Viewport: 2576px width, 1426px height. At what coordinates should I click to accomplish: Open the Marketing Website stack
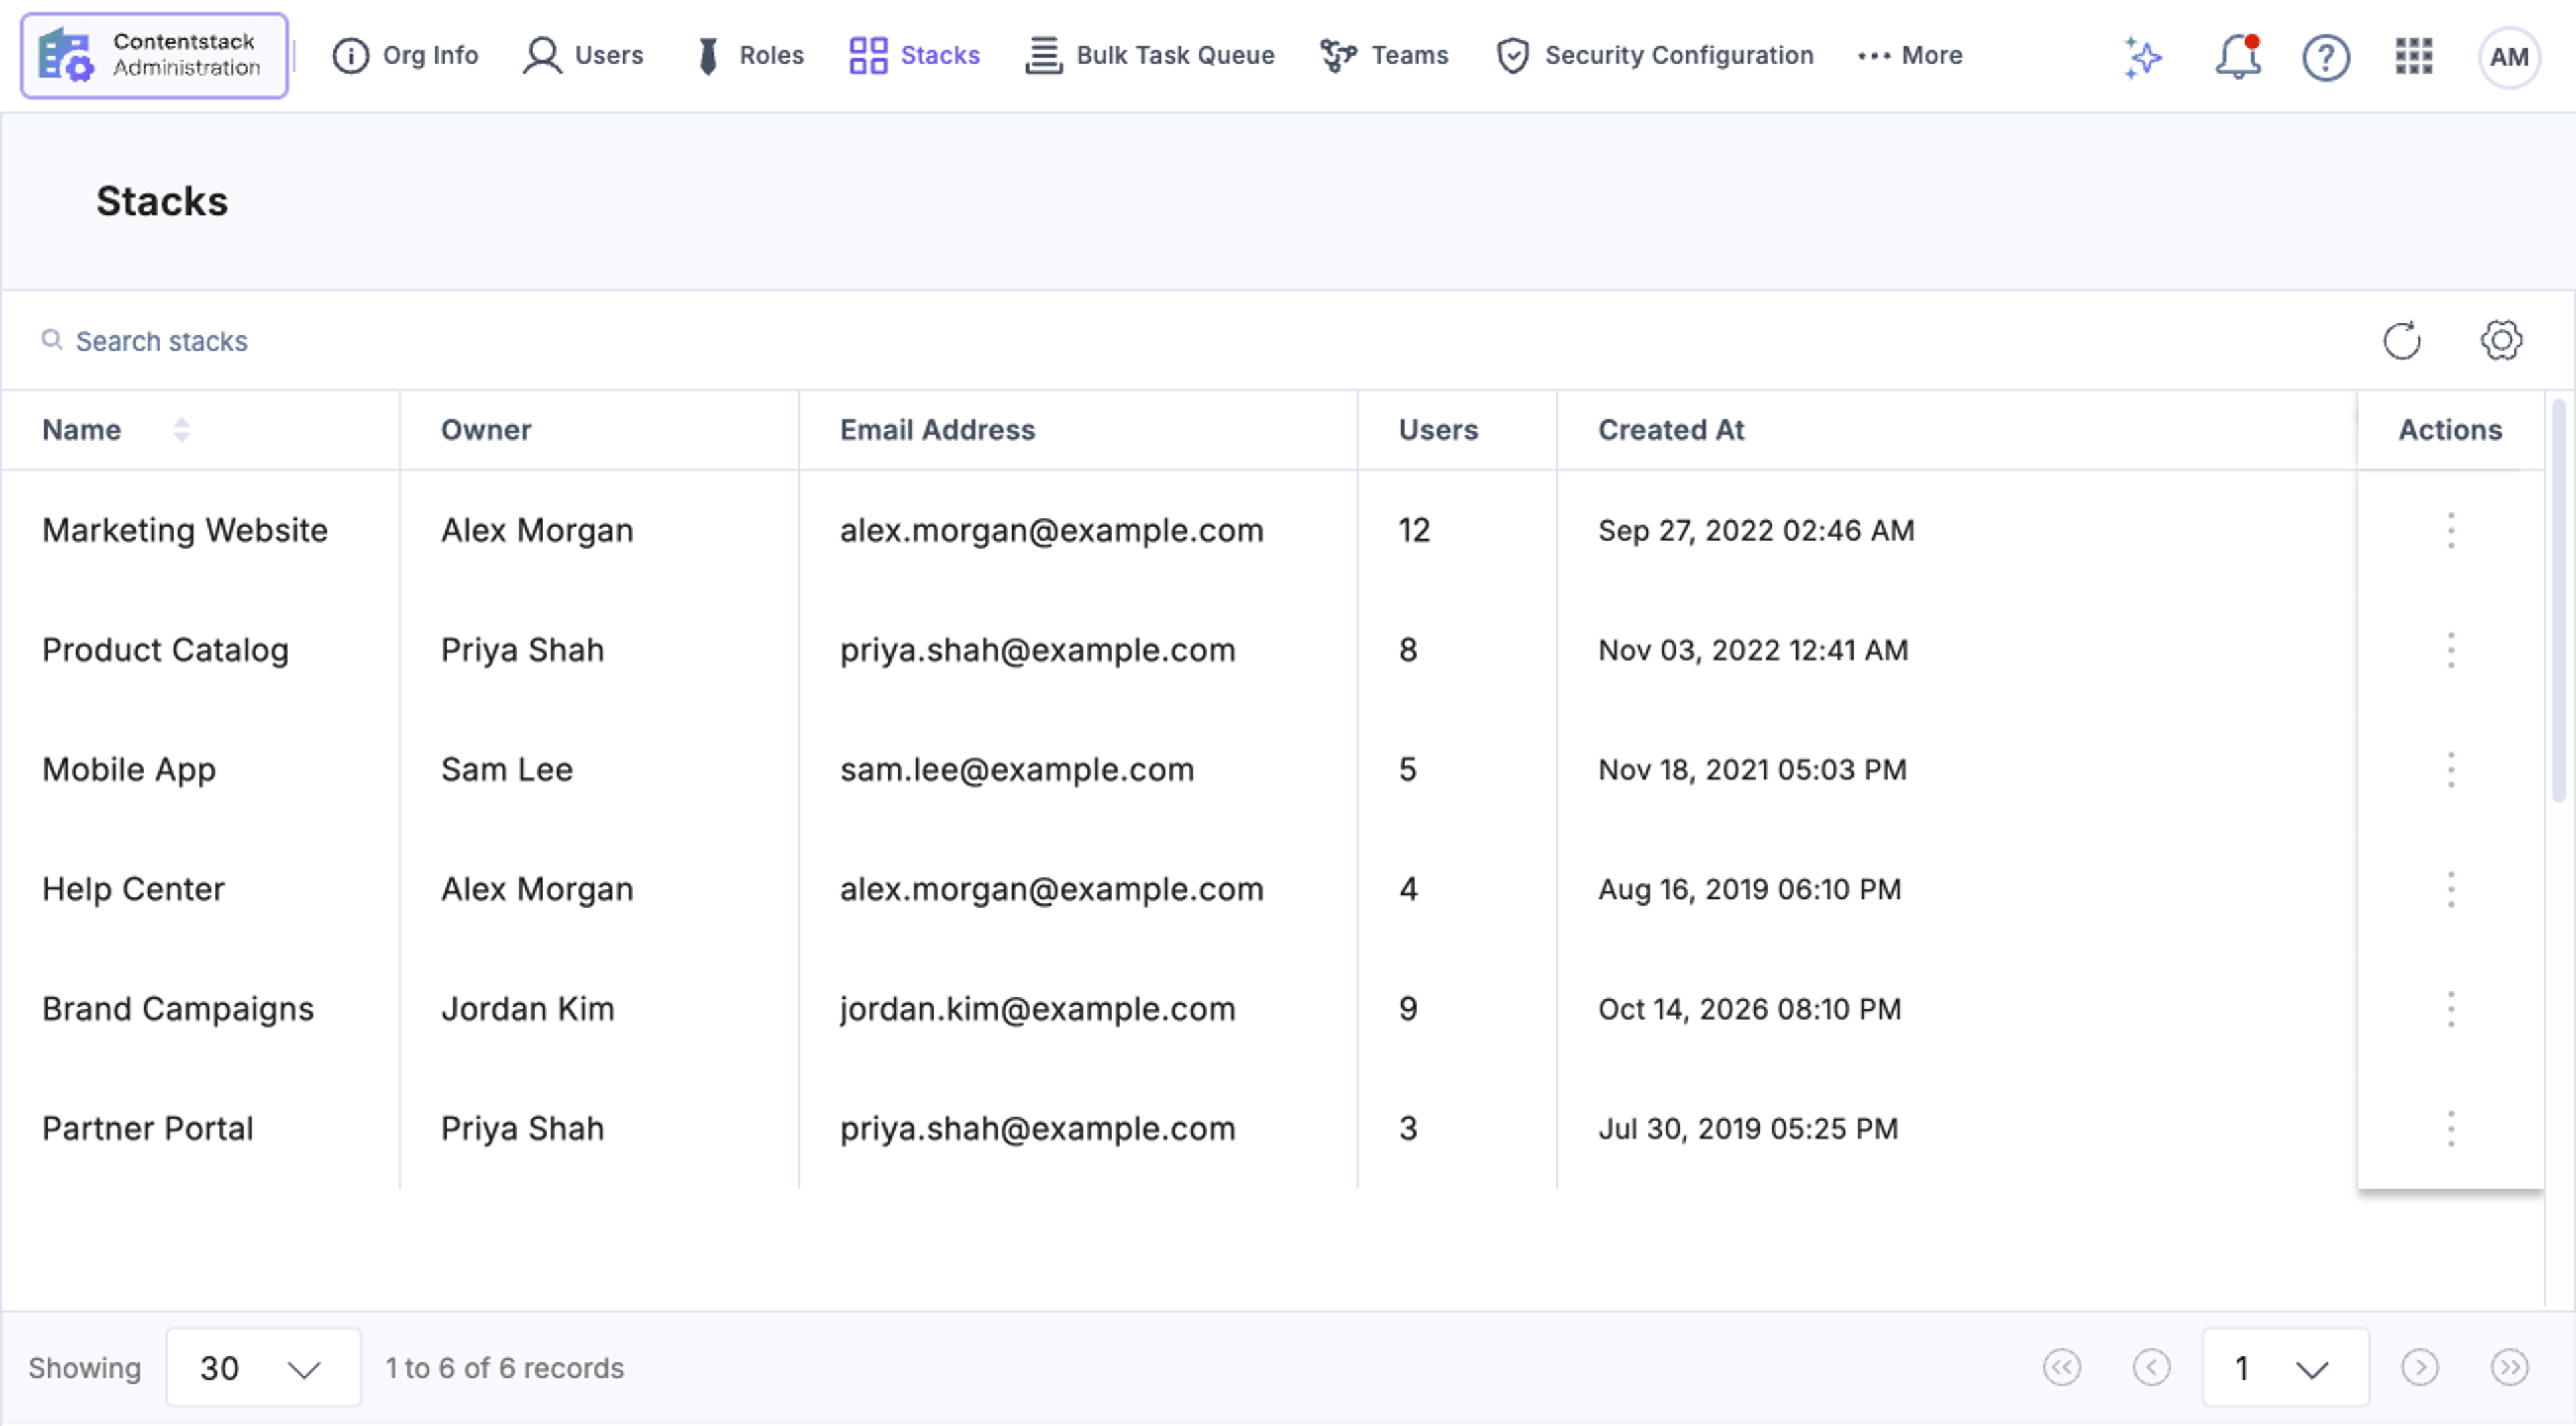[185, 530]
